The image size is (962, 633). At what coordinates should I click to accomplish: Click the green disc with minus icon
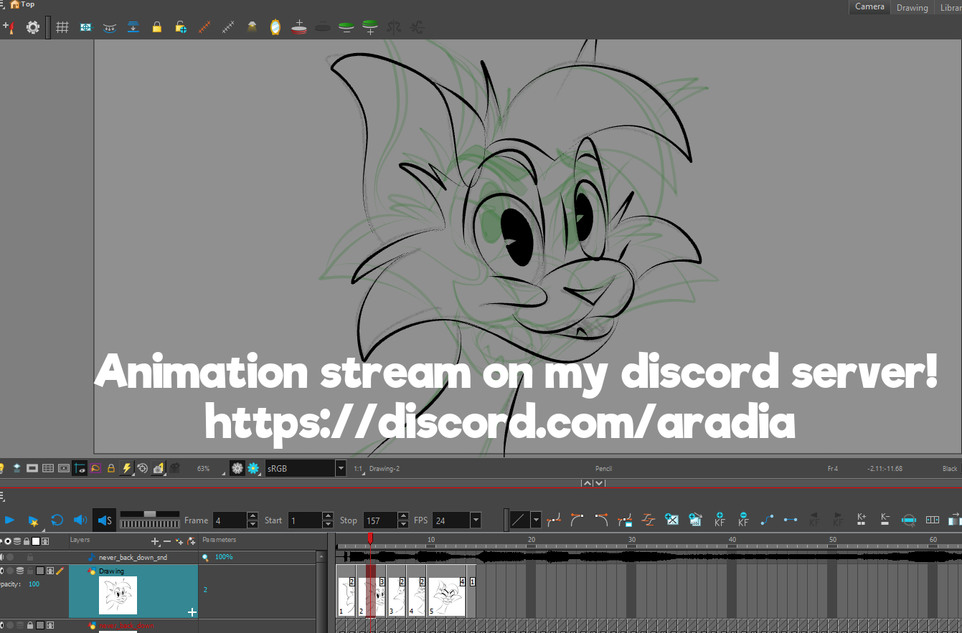point(346,27)
